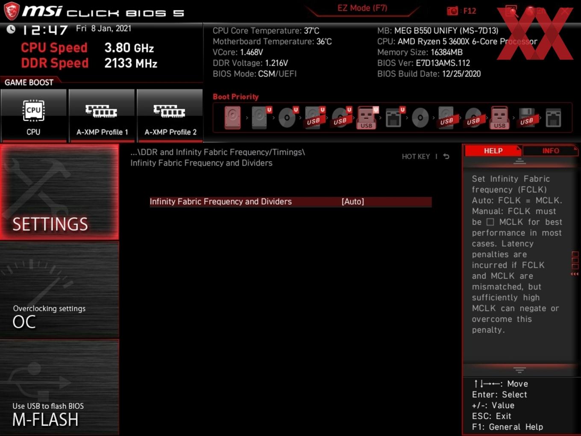Click the 'MB: MEG B550 UNIFY' text
This screenshot has height=436, width=581.
coord(438,31)
